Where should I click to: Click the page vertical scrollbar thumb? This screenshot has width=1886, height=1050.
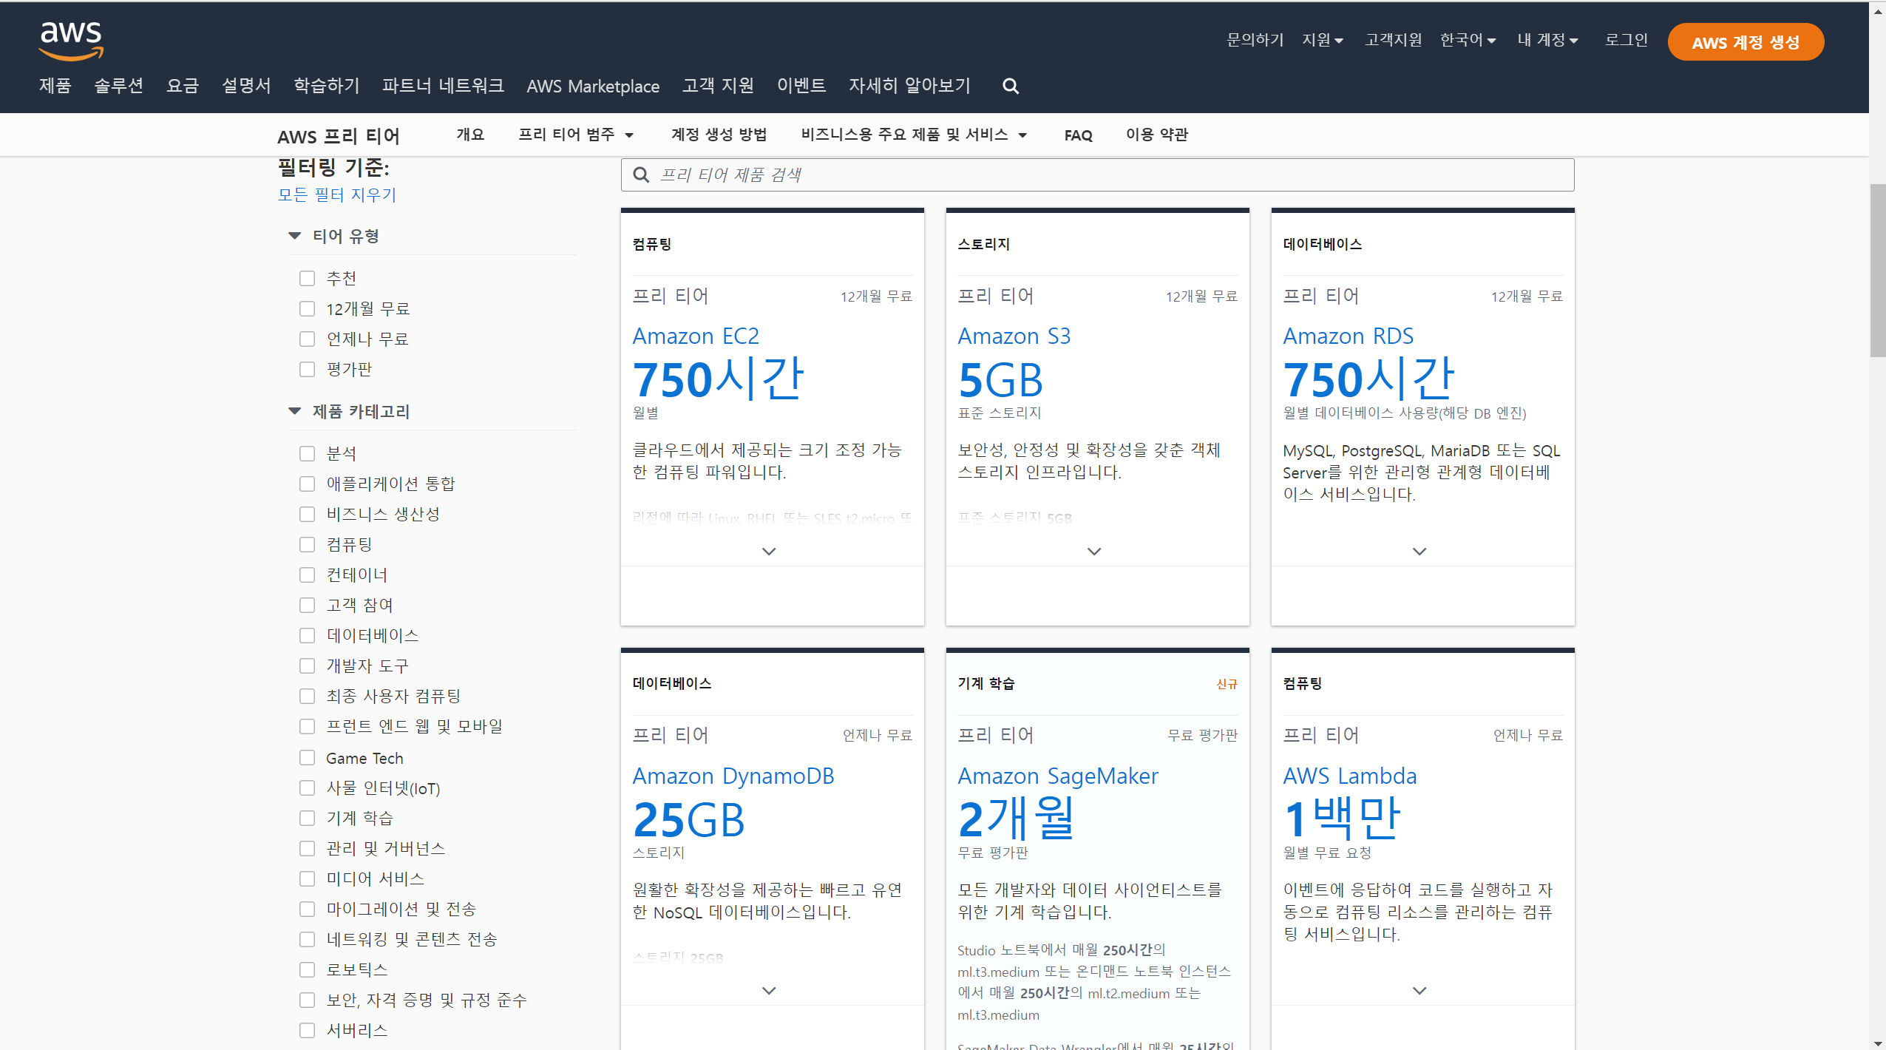[x=1876, y=270]
